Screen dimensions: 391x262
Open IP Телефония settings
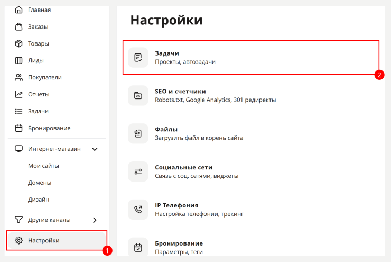pos(176,205)
